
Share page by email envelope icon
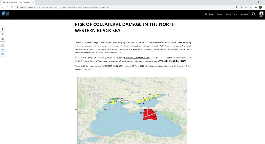[x=2, y=39]
